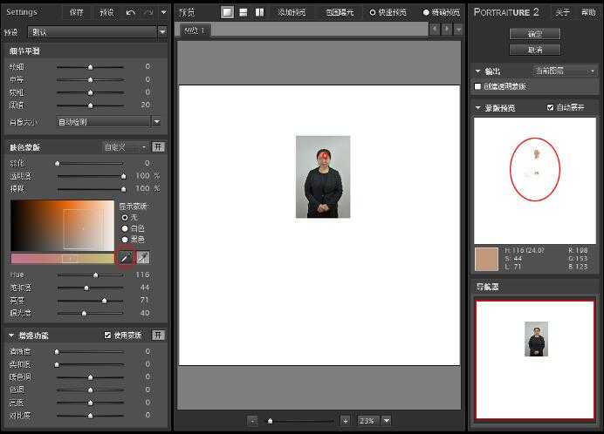This screenshot has height=434, width=604.
Task: Click the zoom-in plus button
Action: click(346, 421)
